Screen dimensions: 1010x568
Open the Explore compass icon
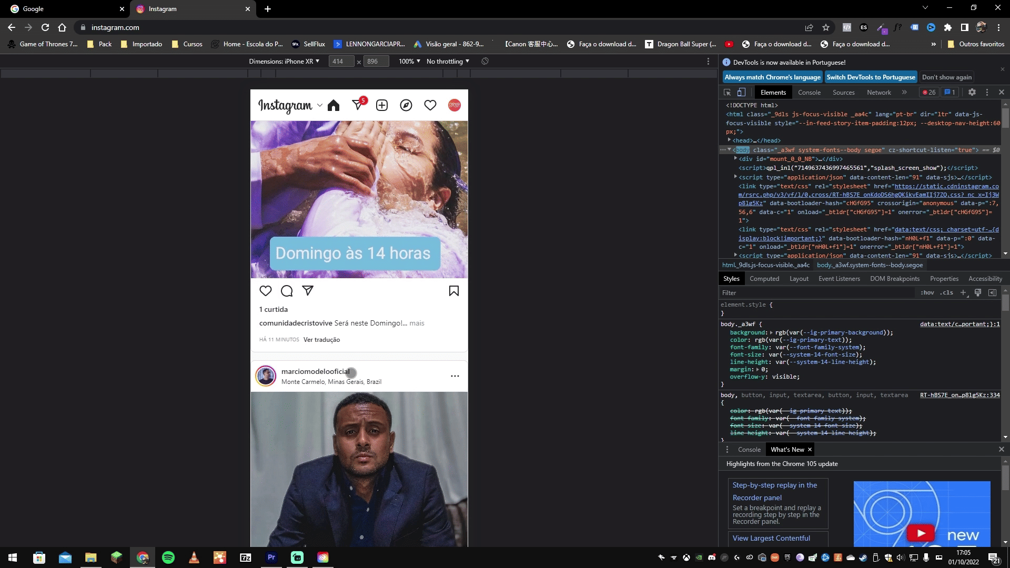coord(406,106)
